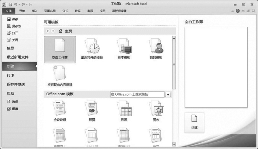
Task: Click the templates list scrollbar down arrow
Action: [174, 144]
